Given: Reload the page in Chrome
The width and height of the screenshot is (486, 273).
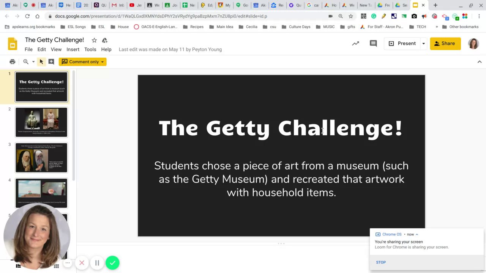Looking at the screenshot, I should 27,16.
